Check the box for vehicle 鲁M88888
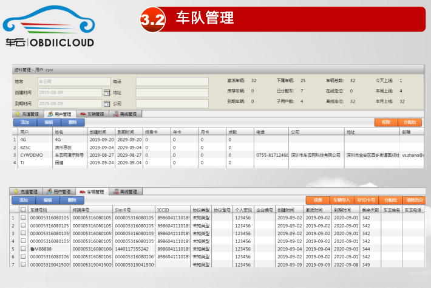This screenshot has width=431, height=288. click(x=23, y=249)
